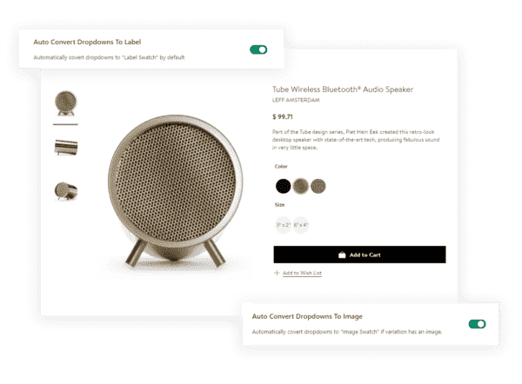Click the Auto Convert Dropdowns To Label heading
The width and height of the screenshot is (522, 384).
point(87,43)
